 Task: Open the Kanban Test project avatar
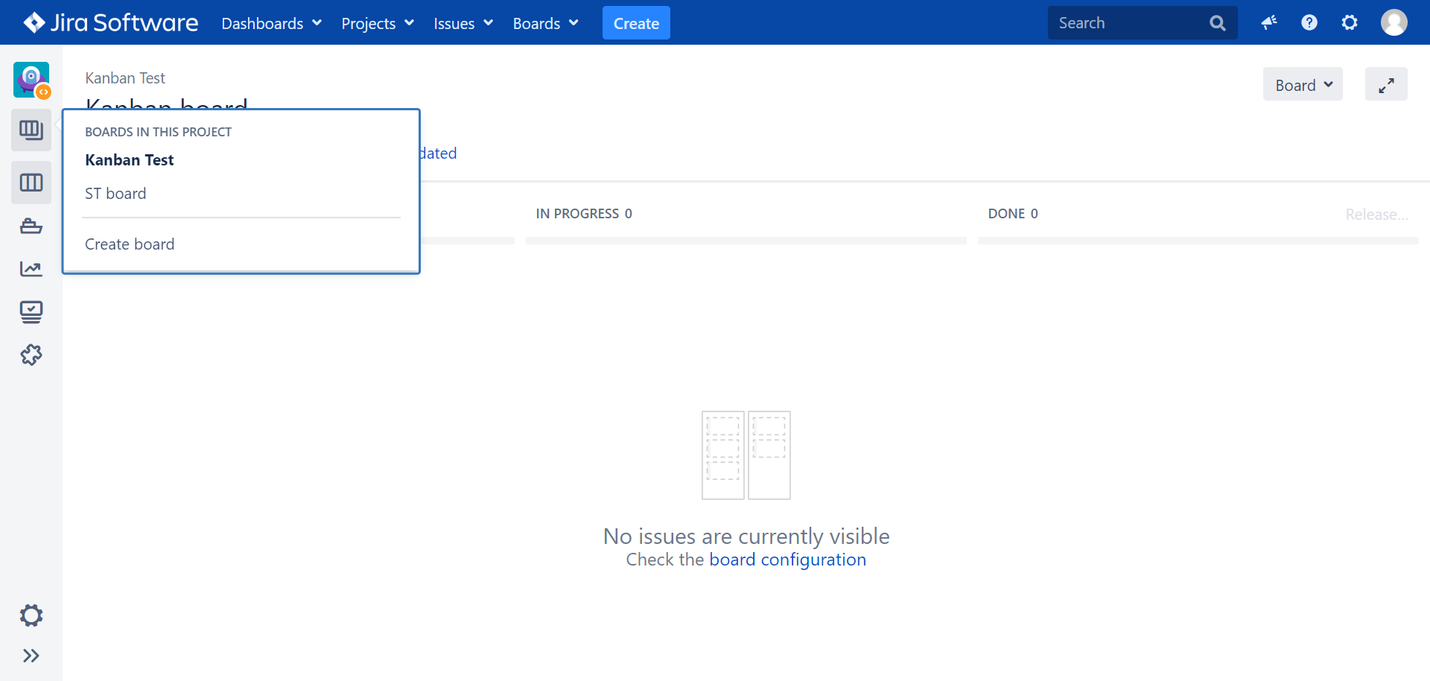pos(31,80)
